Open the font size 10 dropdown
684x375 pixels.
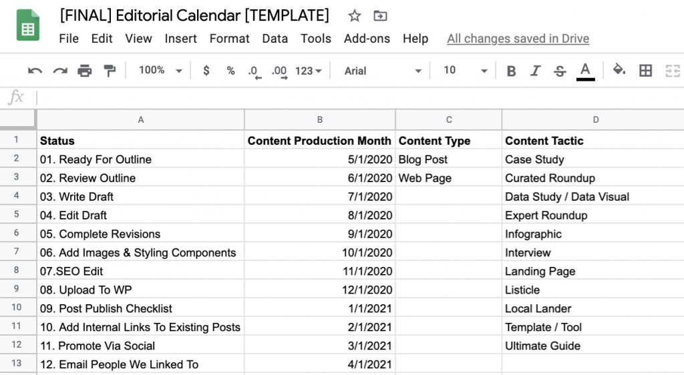pos(465,71)
